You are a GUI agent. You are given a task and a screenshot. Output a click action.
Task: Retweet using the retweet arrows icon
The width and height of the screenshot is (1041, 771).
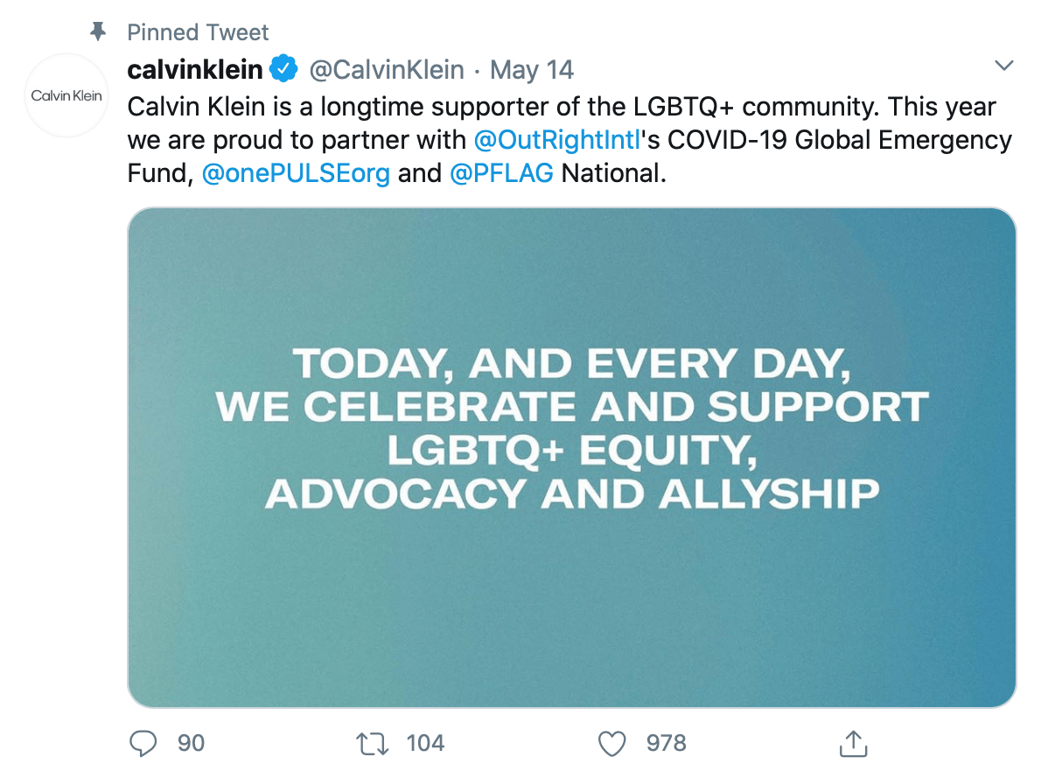[x=372, y=744]
